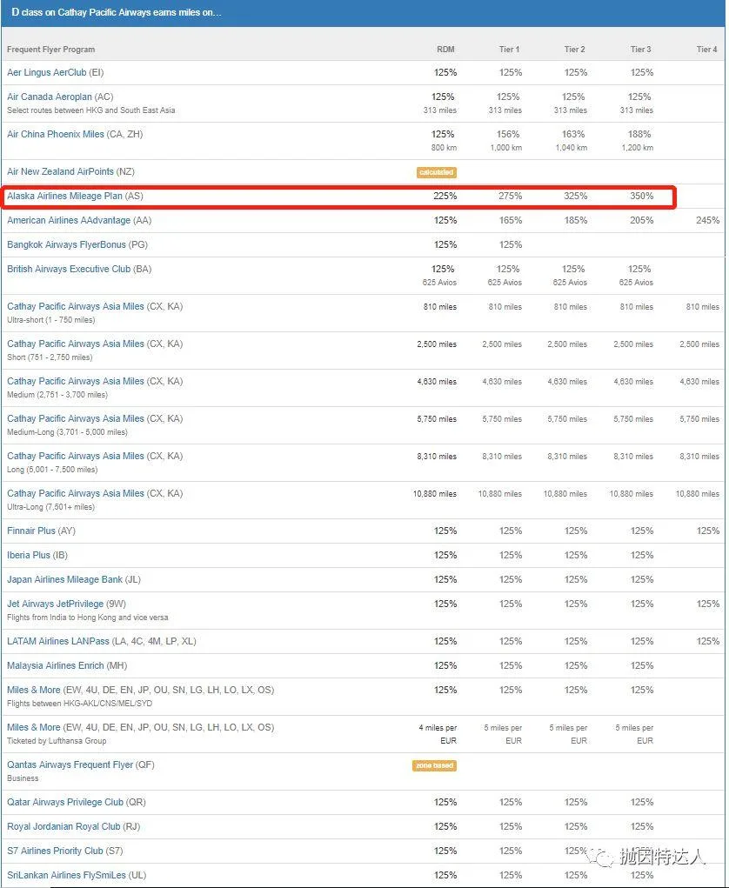This screenshot has width=729, height=888.
Task: Open Asia Miles link above Long (5,001 - 7,500 miles)
Action: coord(76,456)
